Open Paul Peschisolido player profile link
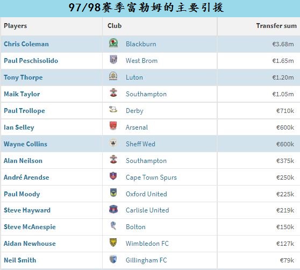 31,61
